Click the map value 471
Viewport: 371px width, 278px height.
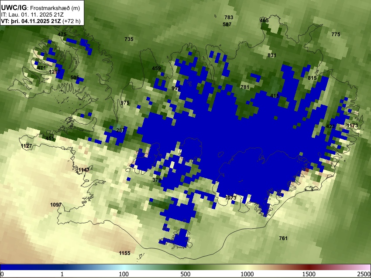(41, 68)
